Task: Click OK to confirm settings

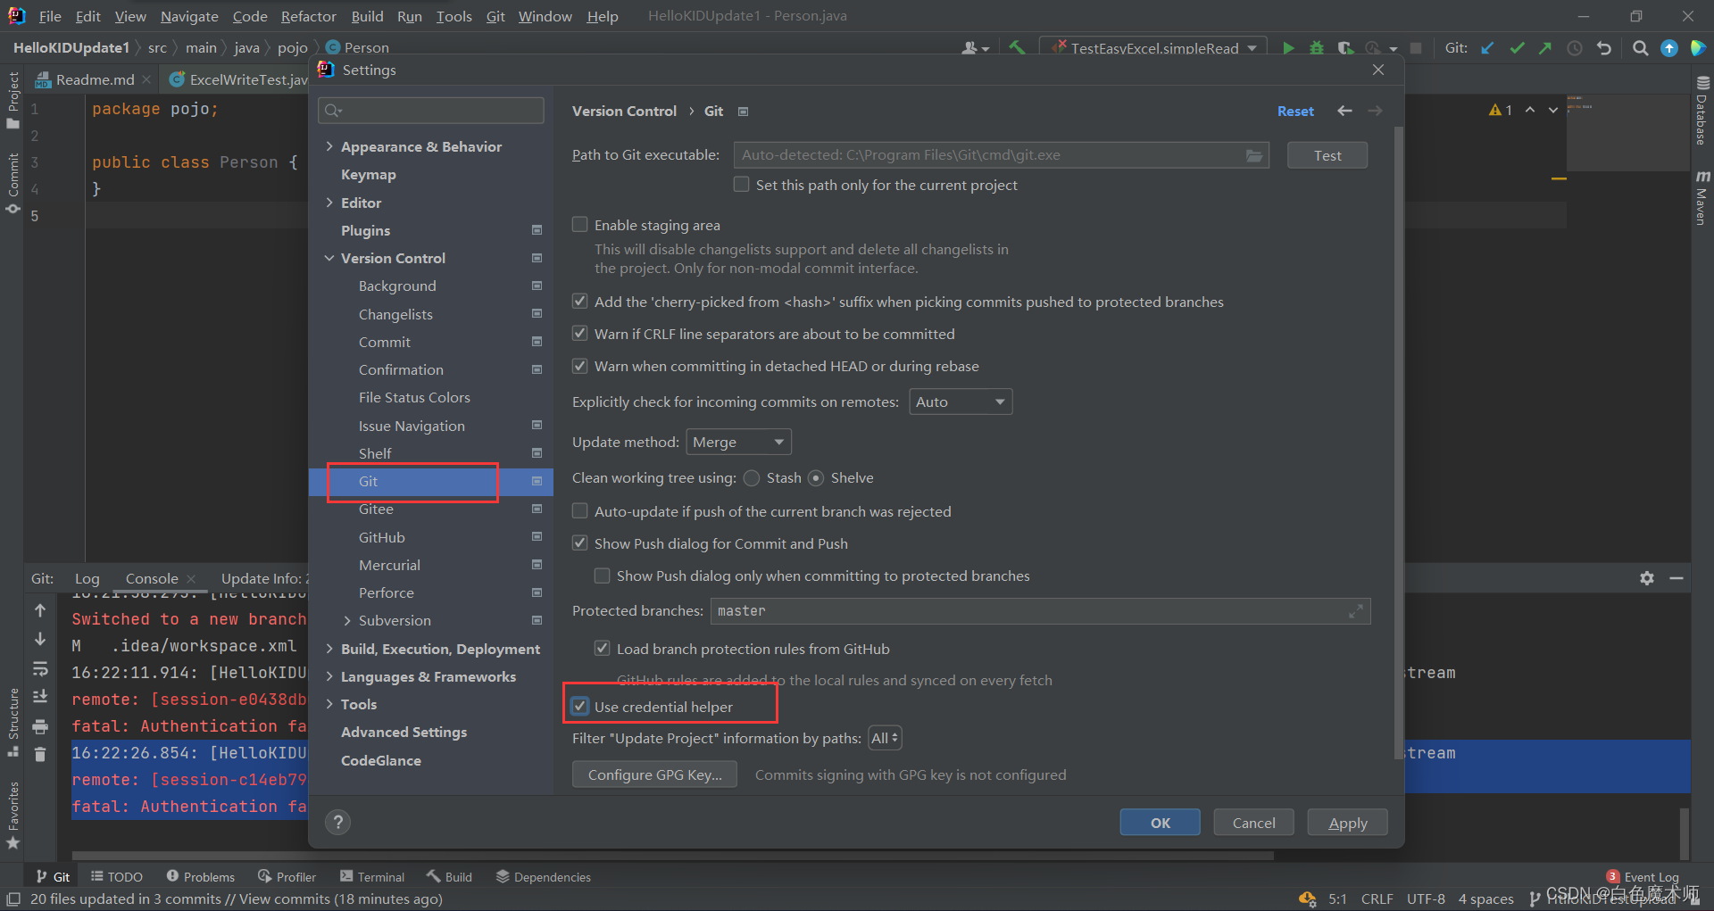Action: click(x=1160, y=823)
